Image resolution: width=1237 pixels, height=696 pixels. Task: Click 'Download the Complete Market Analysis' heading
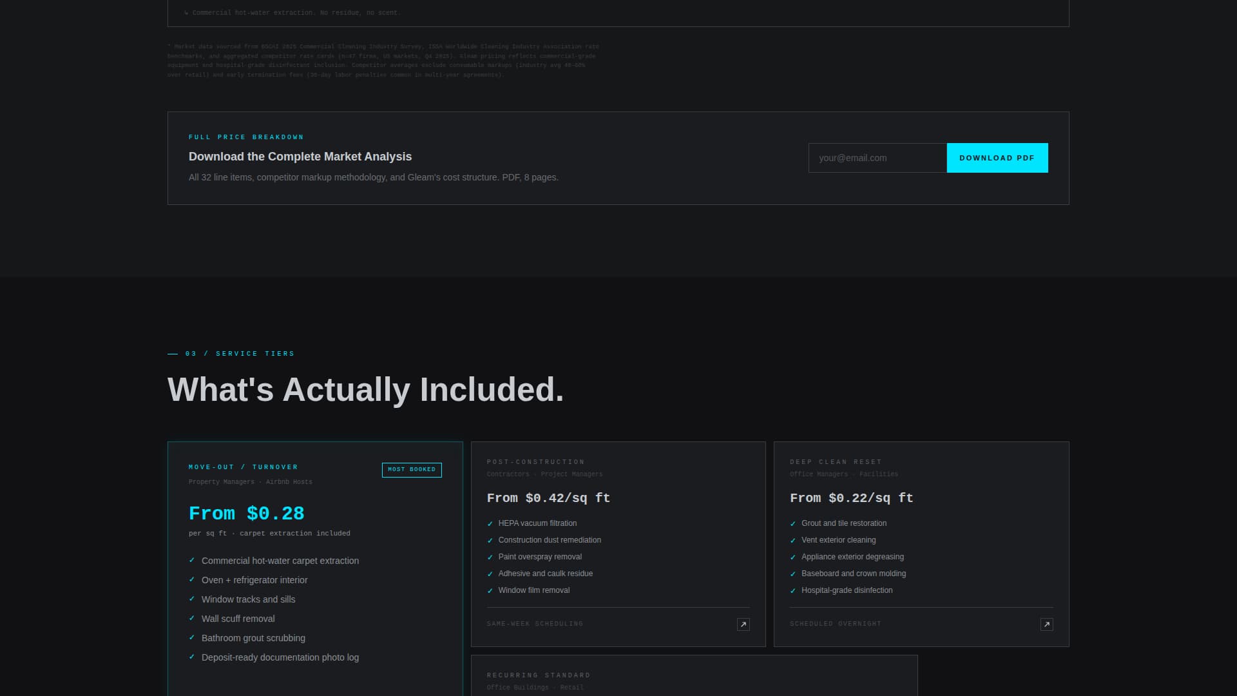[x=300, y=157]
